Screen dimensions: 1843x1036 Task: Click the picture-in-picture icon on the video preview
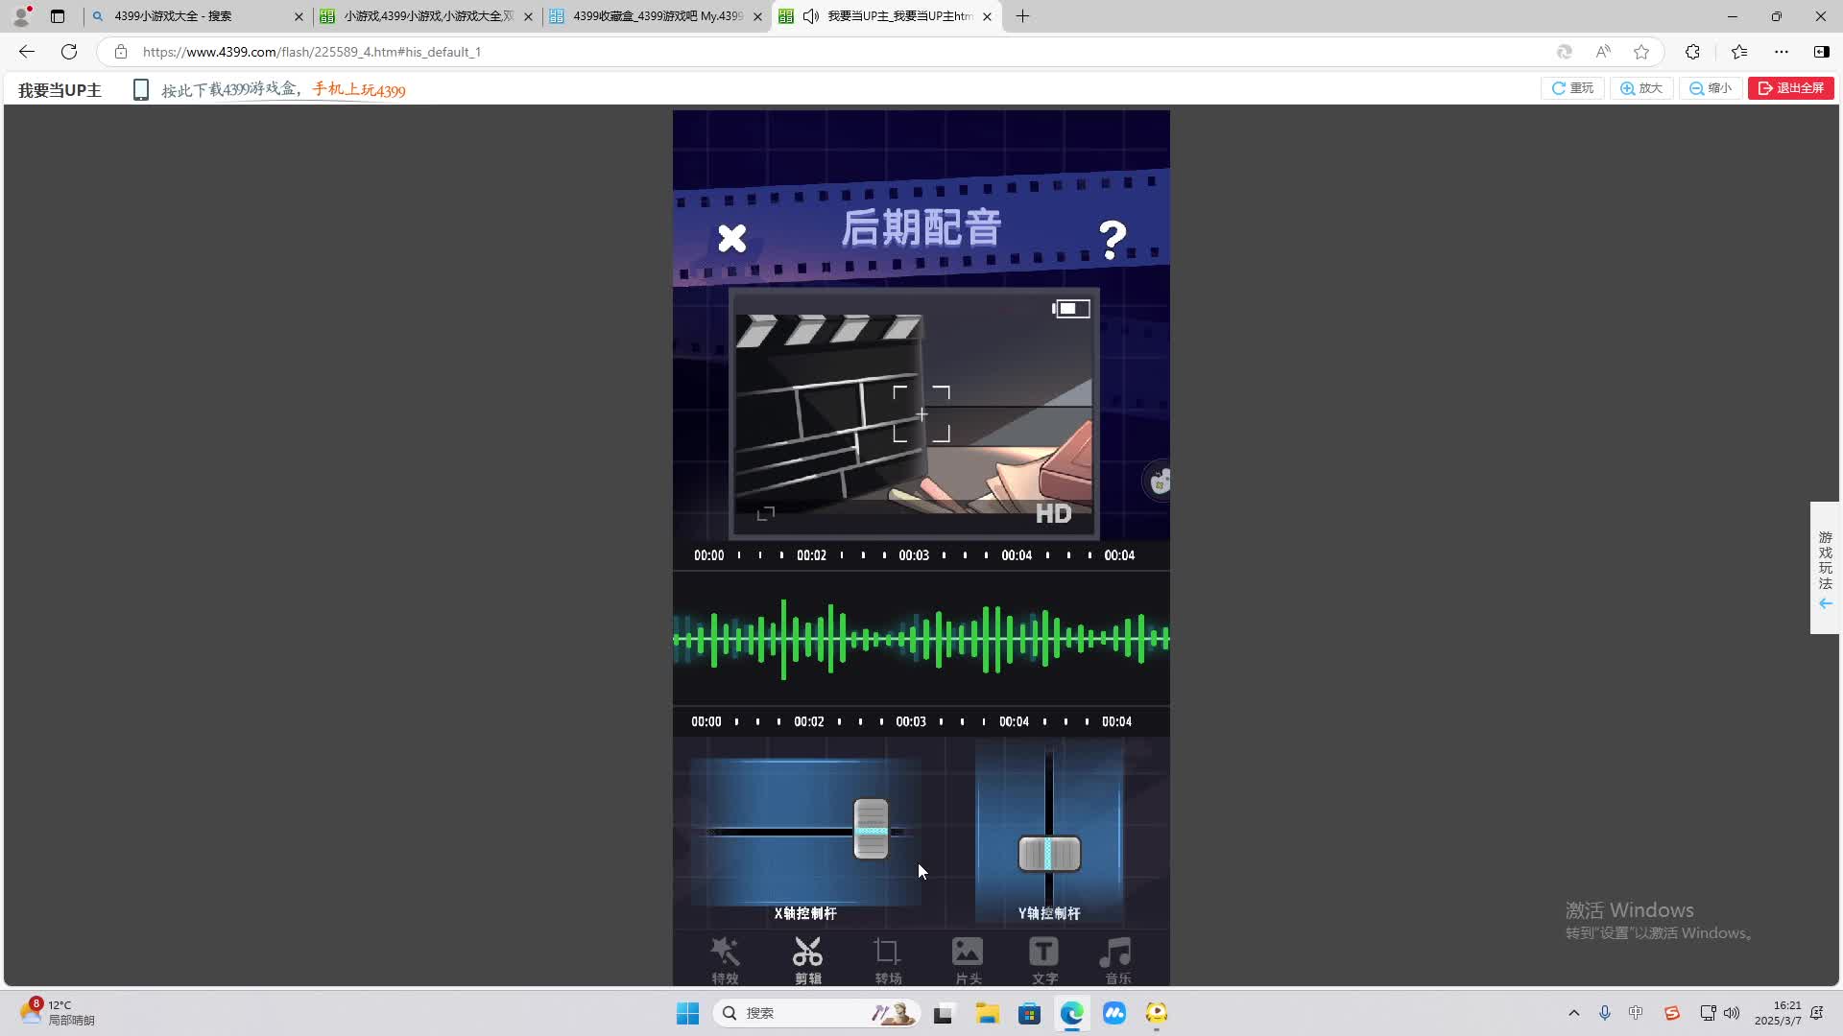1070,308
